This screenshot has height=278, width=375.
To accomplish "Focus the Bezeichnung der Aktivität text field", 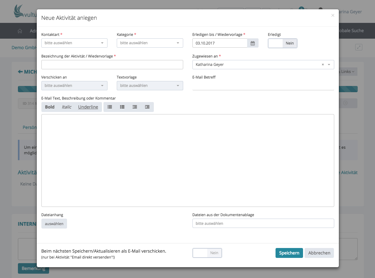I will point(112,65).
